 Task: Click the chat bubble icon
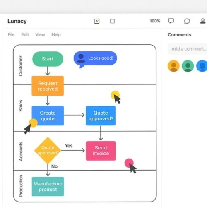(x=187, y=21)
